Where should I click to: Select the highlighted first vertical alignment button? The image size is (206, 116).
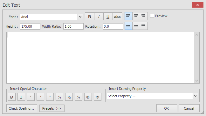[128, 26]
